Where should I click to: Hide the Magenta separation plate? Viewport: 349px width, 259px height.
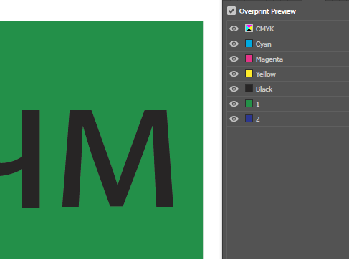coord(234,59)
